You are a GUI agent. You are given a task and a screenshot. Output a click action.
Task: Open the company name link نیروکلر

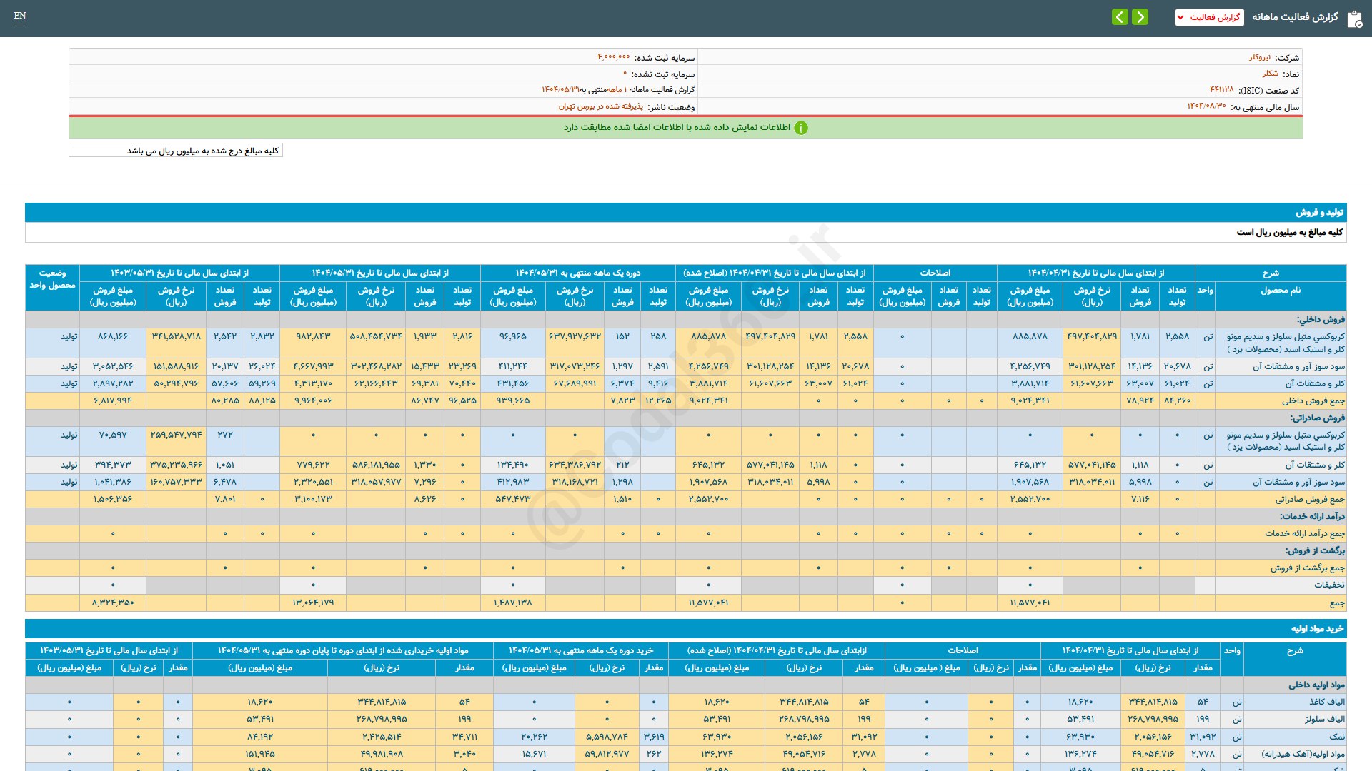1259,57
